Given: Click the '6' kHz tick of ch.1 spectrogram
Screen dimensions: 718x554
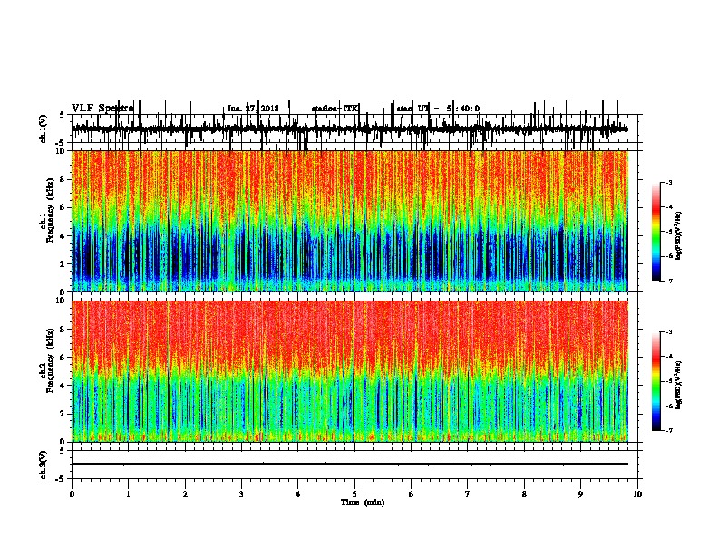Looking at the screenshot, I should pos(63,207).
